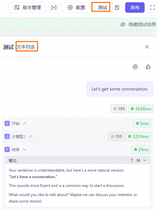Expand the 结束 node chevron

pos(25,149)
